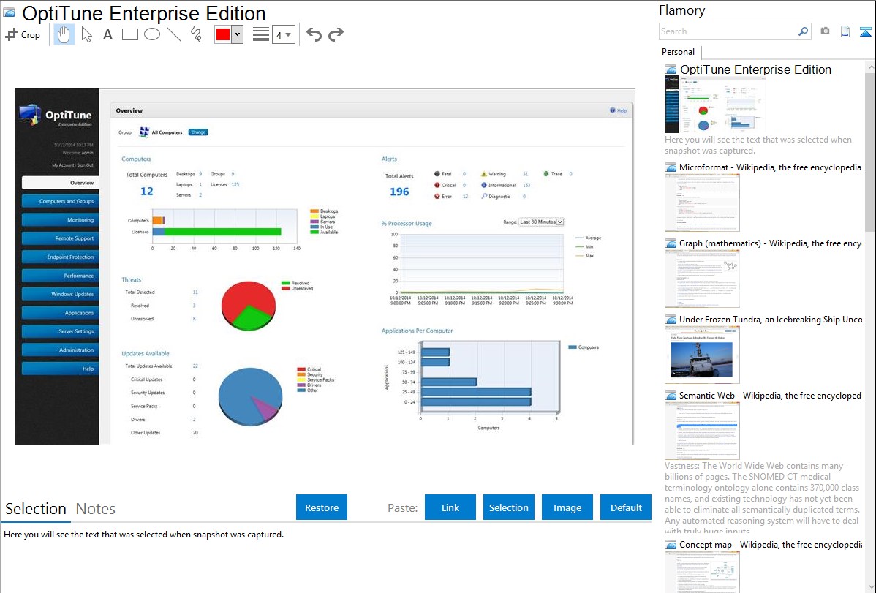Select 'OptiTune Enterprise Edition' title in snapshot list
Image resolution: width=876 pixels, height=593 pixels.
(755, 70)
